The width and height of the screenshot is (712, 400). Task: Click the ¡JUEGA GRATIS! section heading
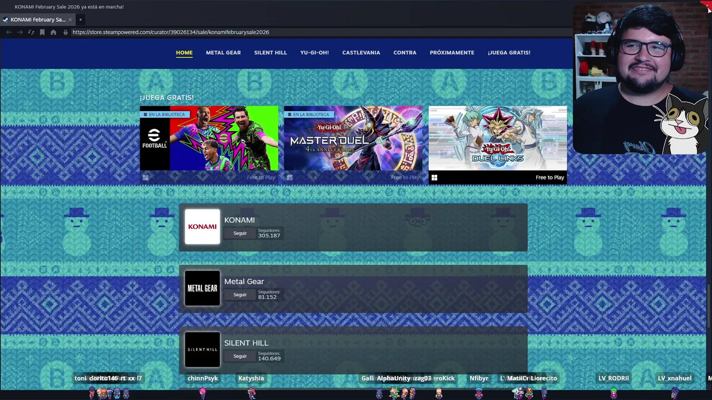(x=167, y=98)
